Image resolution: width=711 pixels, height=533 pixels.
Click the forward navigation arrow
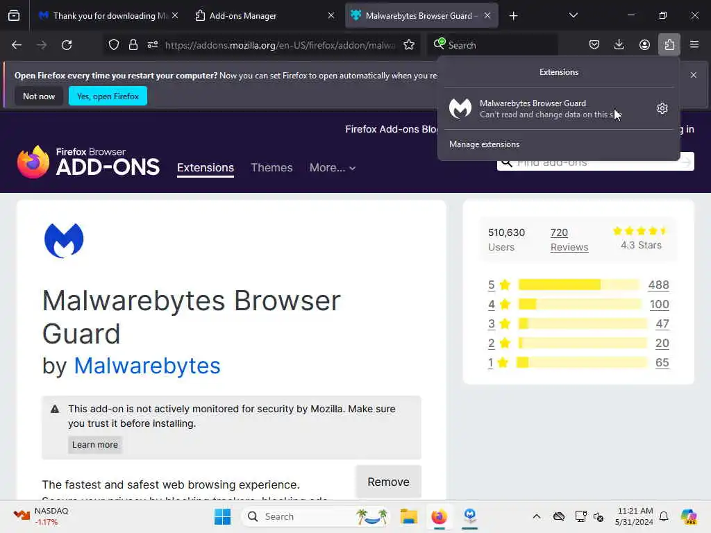tap(42, 45)
